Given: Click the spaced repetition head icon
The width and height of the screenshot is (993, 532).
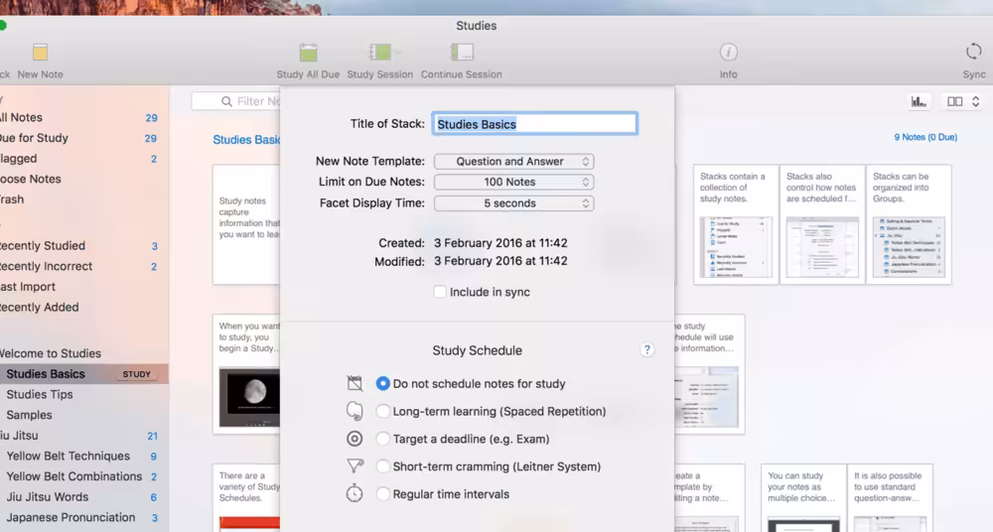Looking at the screenshot, I should click(355, 411).
